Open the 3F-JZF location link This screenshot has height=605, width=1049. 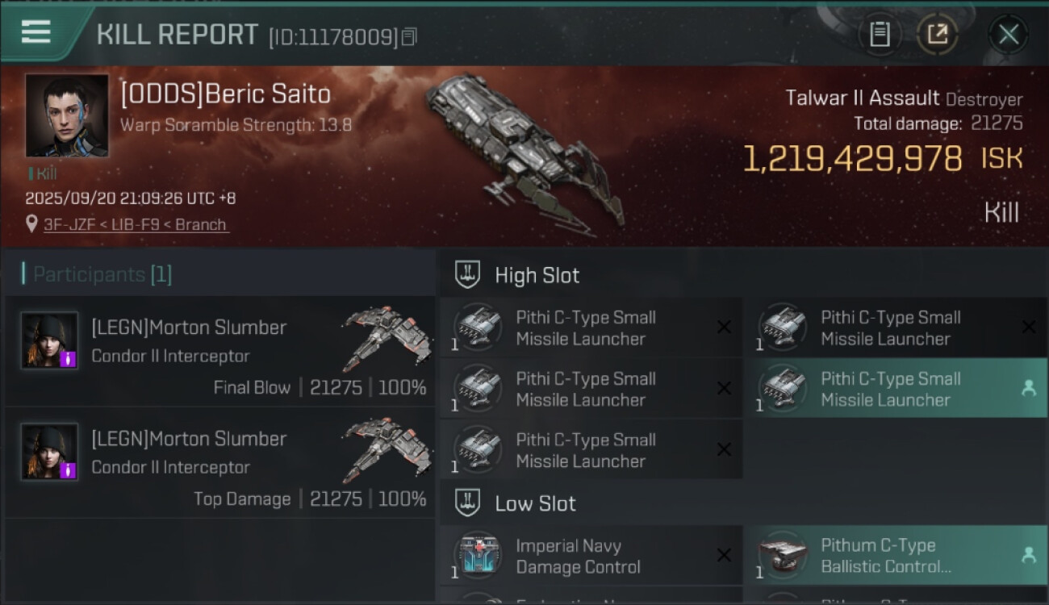136,224
